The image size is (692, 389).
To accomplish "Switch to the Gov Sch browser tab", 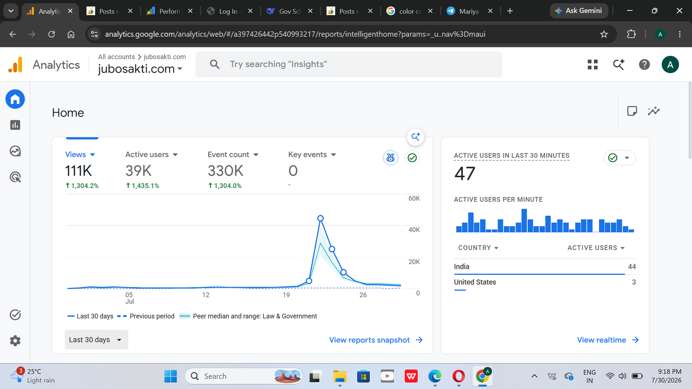I will point(289,11).
